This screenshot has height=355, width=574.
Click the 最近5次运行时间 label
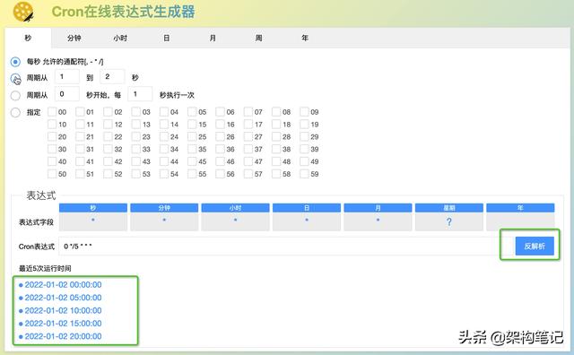tap(45, 268)
